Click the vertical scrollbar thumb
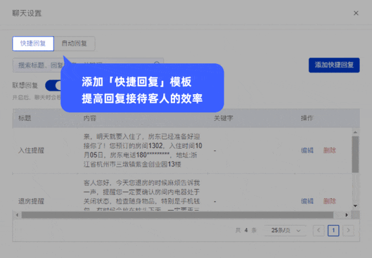372x258 pixels. click(355, 154)
